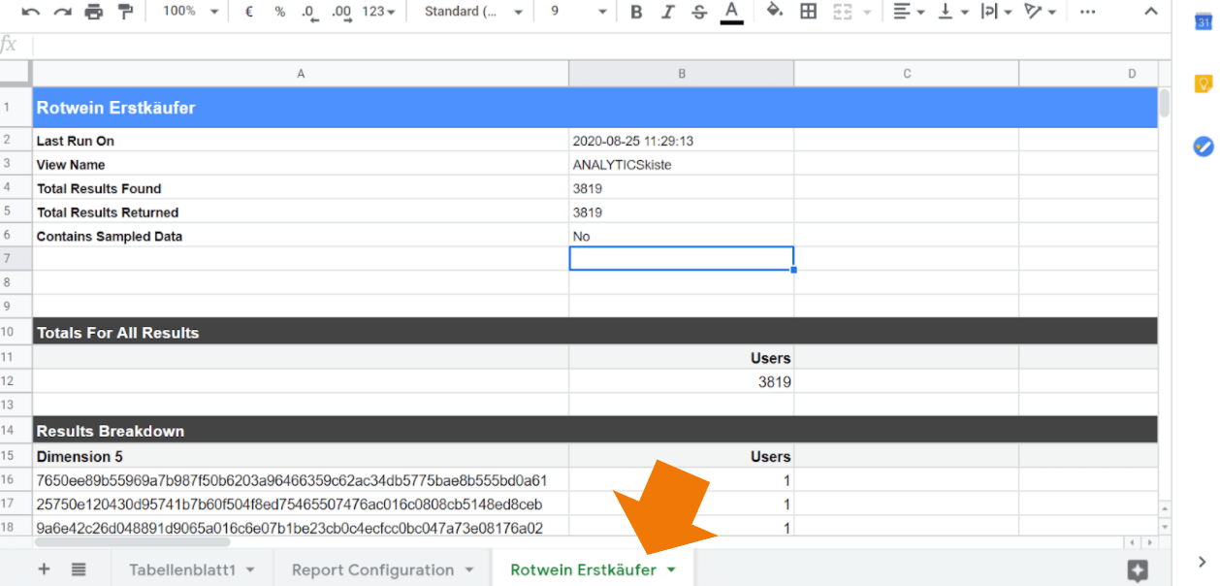Toggle italic formatting
This screenshot has height=586, width=1220.
[667, 12]
